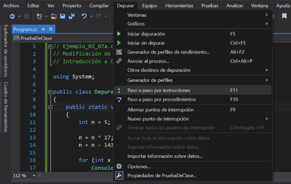Collapse the comment block at line 1
Image resolution: width=291 pixels, height=184 pixels.
tap(50, 46)
